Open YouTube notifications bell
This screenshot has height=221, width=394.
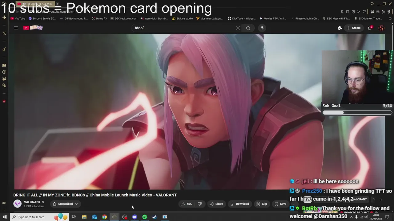coord(370,28)
